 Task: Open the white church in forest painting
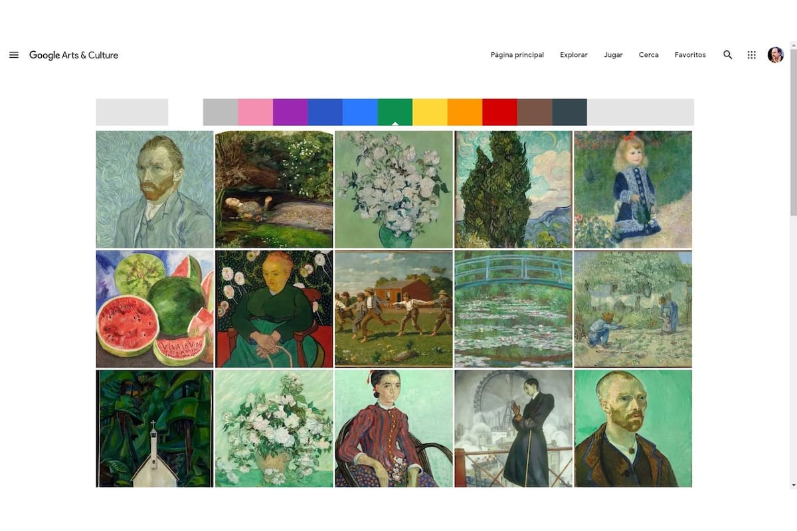155,428
